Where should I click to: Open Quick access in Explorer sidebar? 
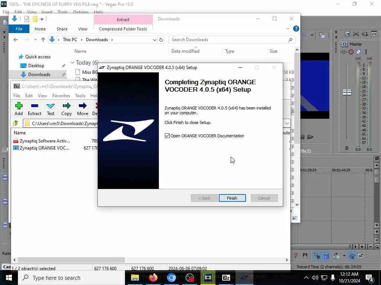point(35,57)
